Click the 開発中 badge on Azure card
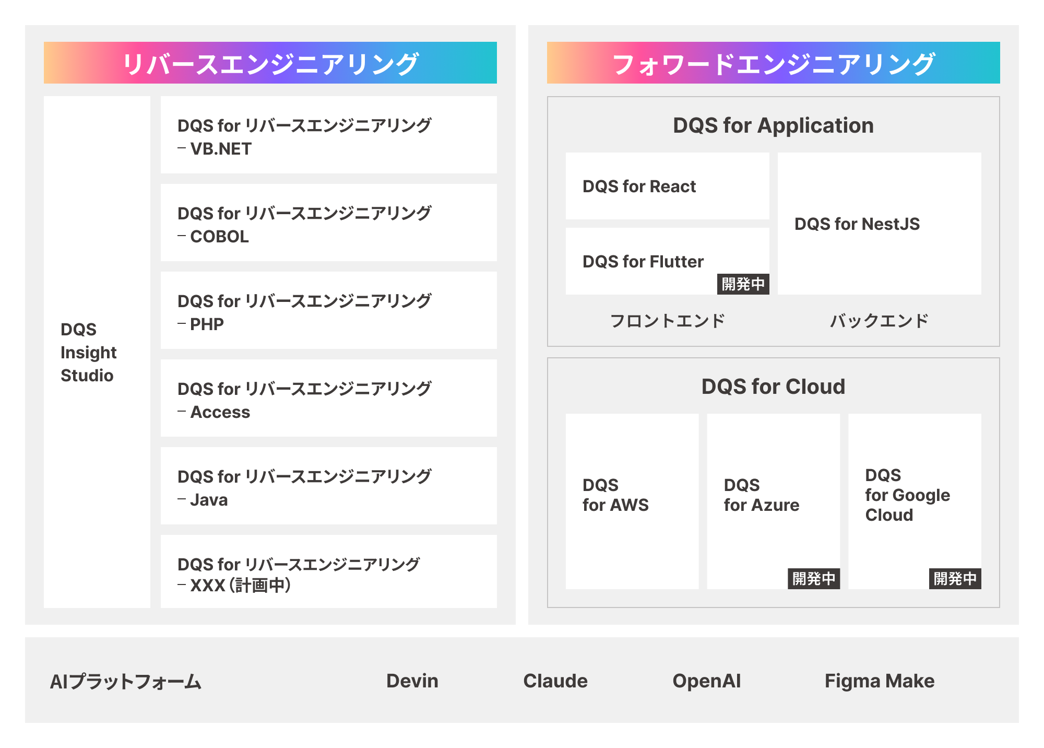1044x748 pixels. tap(814, 579)
